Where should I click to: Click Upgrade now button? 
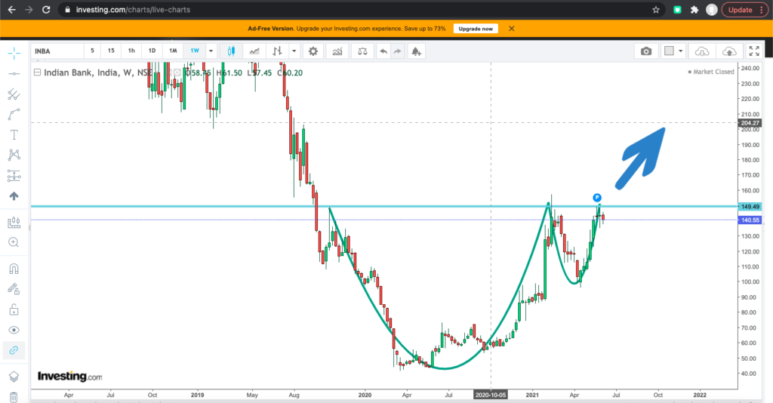tap(476, 29)
